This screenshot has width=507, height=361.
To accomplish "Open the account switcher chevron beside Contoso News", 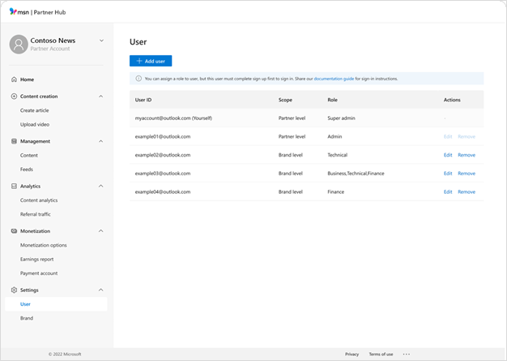I will click(x=101, y=40).
